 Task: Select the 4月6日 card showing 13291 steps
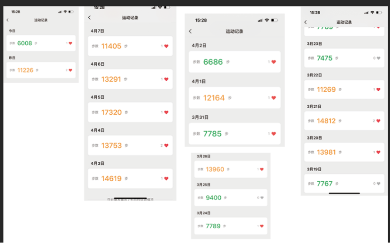point(130,79)
